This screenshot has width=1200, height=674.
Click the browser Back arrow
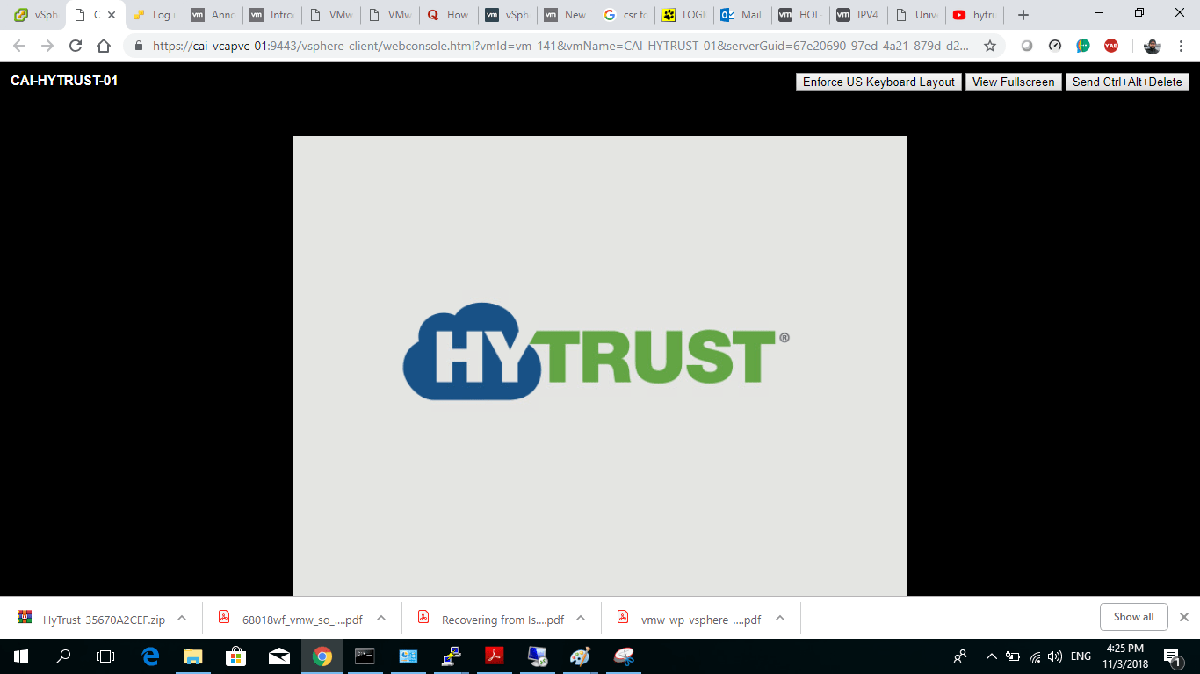(x=19, y=46)
